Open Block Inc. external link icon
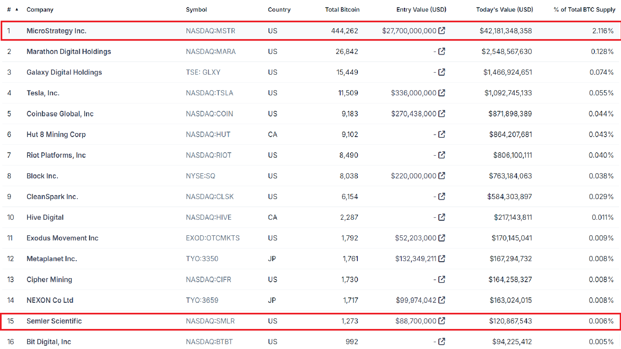Screen dimensions: 621x349 coord(441,176)
